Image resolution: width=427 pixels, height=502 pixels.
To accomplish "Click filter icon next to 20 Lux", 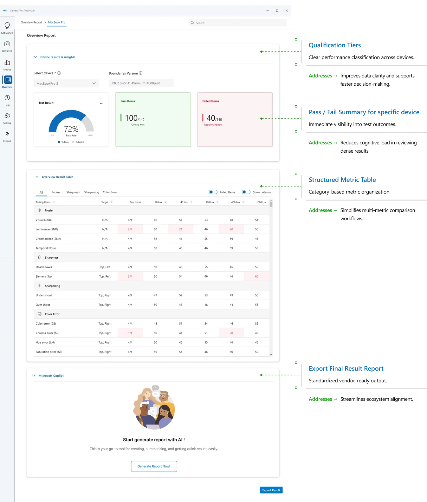I will click(x=165, y=202).
